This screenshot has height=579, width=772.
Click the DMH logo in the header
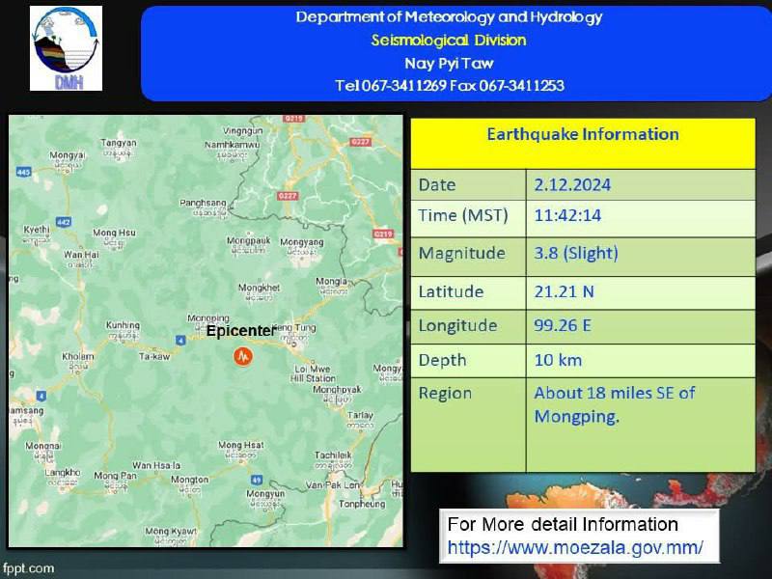[x=66, y=48]
